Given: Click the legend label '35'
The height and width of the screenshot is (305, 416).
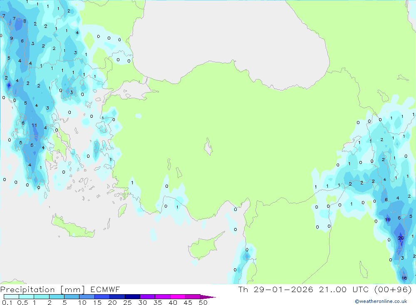Looking at the screenshot, I should (x=158, y=303).
